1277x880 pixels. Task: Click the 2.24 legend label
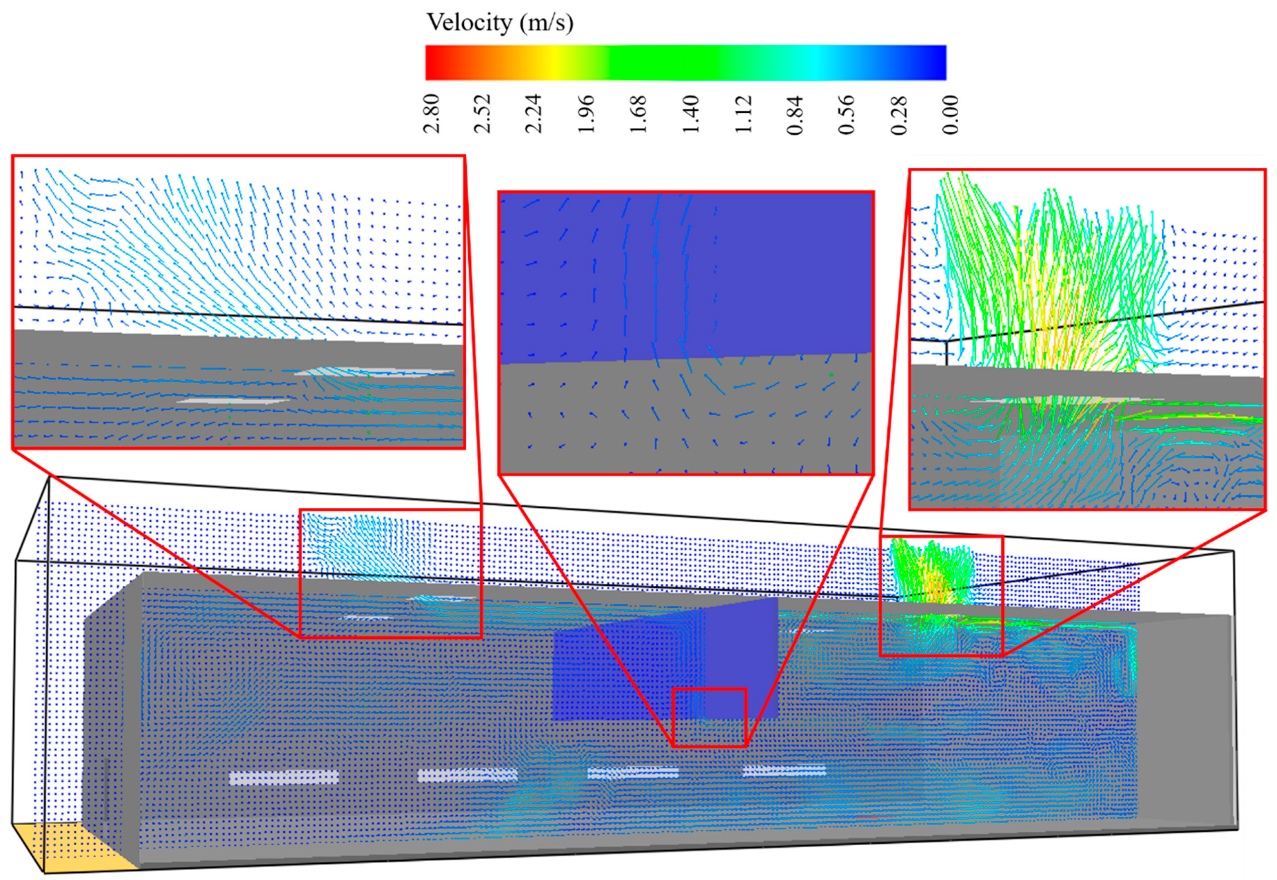click(x=534, y=113)
